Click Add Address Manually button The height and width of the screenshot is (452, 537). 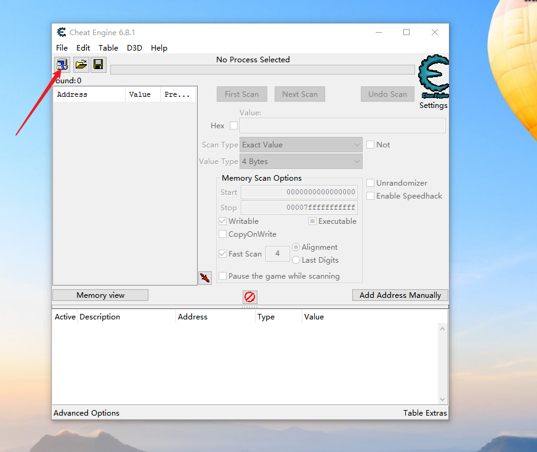400,295
